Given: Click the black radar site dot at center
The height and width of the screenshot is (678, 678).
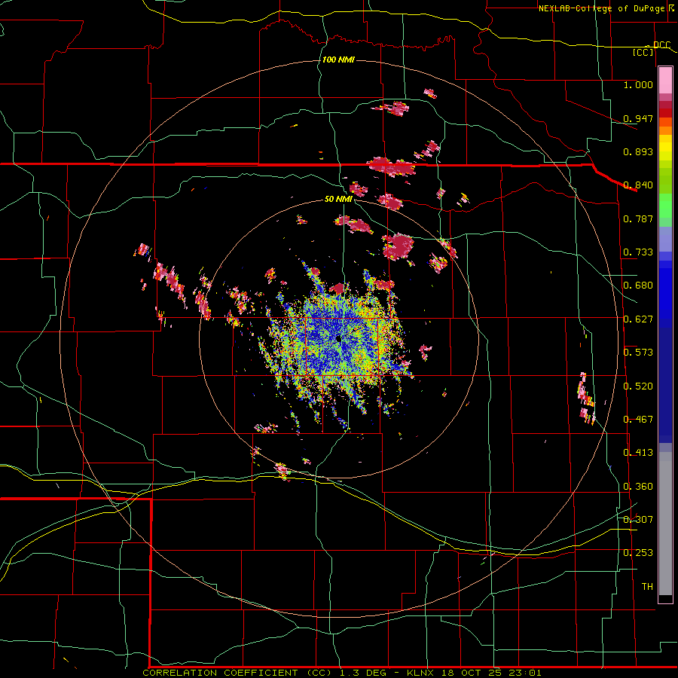Looking at the screenshot, I should 339,339.
